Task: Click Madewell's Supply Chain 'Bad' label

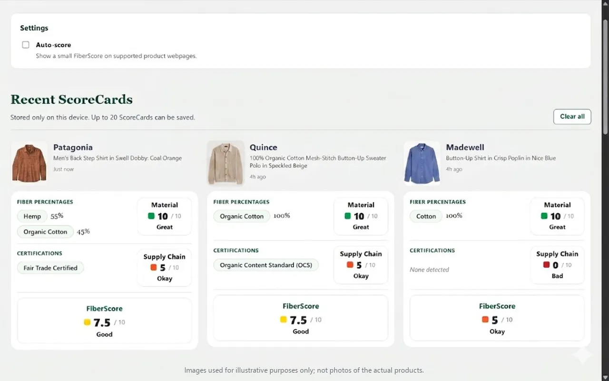Action: click(557, 276)
